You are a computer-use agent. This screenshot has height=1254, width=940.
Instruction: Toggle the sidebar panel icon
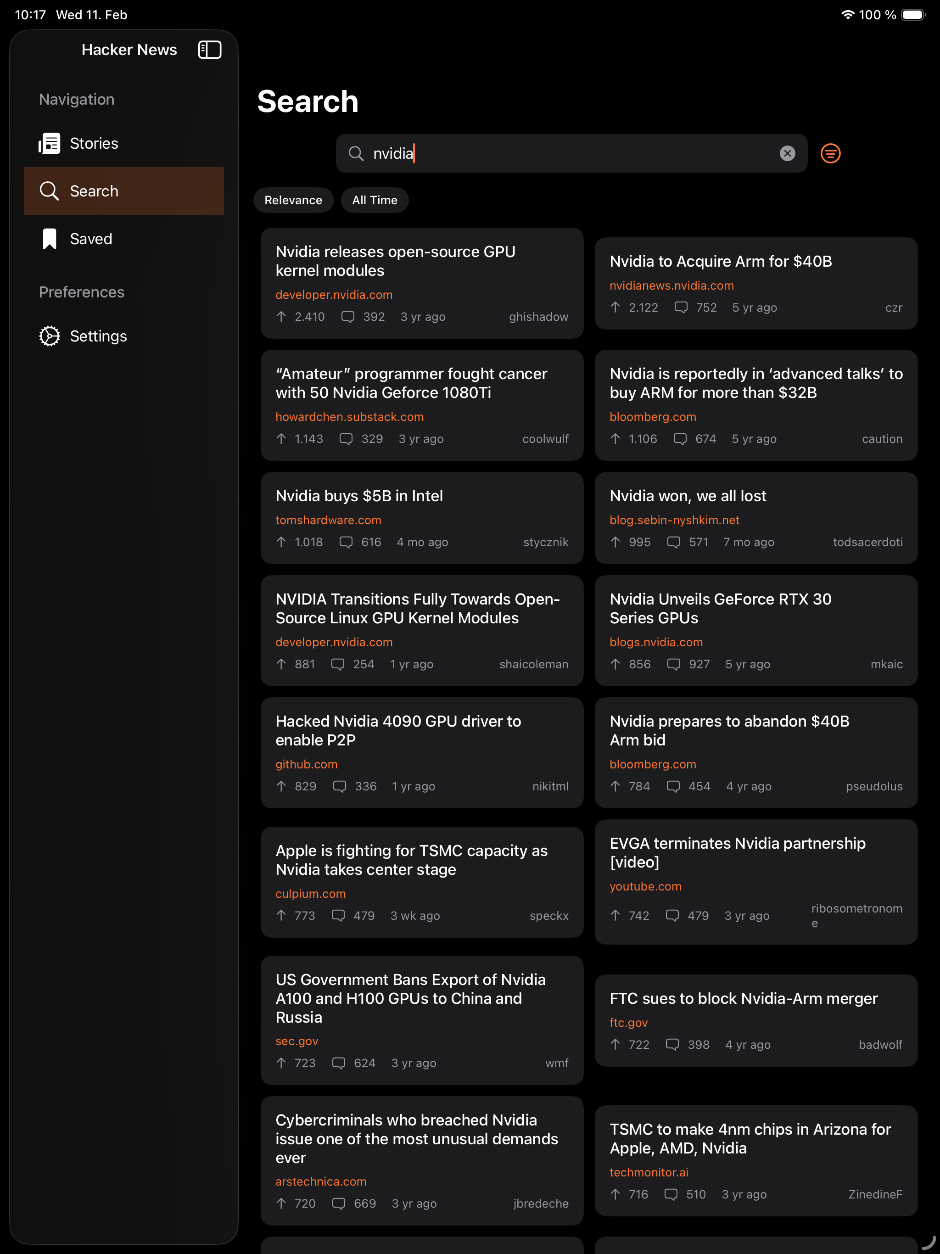209,50
